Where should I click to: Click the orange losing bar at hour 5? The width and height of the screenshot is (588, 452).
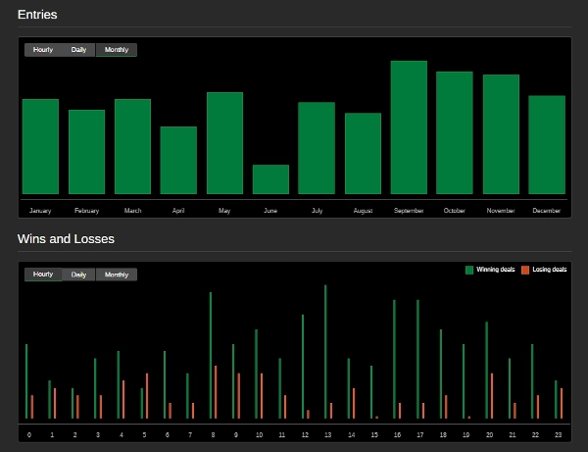(x=147, y=396)
